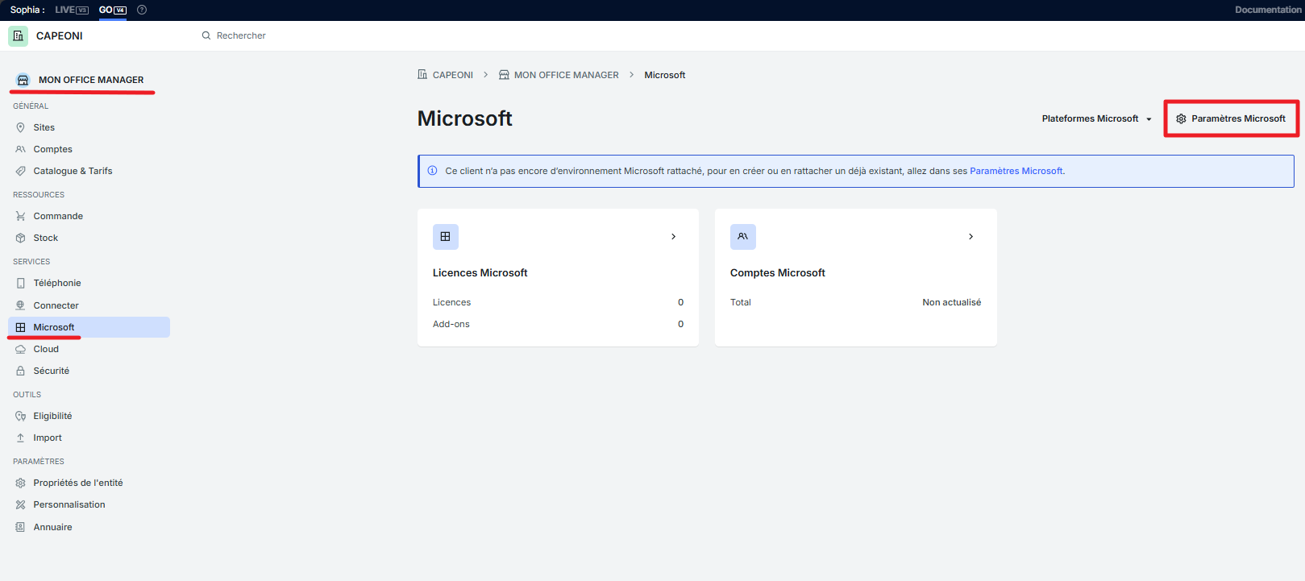Screen dimensions: 1305x581
Task: Open the Comptes Microsoft card title
Action: [x=778, y=273]
